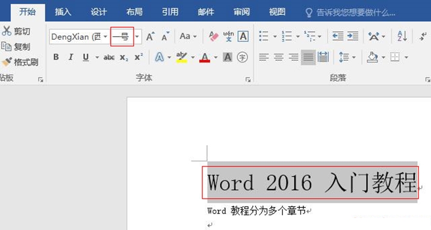Click the shading paint bucket icon
Screen dimensions: 431x230
[x=373, y=57]
